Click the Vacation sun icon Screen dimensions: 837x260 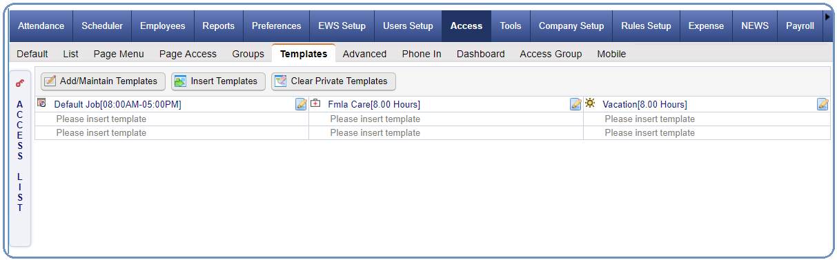click(x=590, y=103)
